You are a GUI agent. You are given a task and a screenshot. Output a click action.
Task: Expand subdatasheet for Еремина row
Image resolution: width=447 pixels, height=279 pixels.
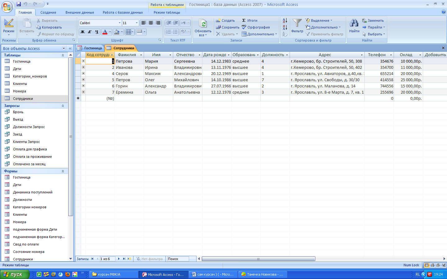pos(83,92)
